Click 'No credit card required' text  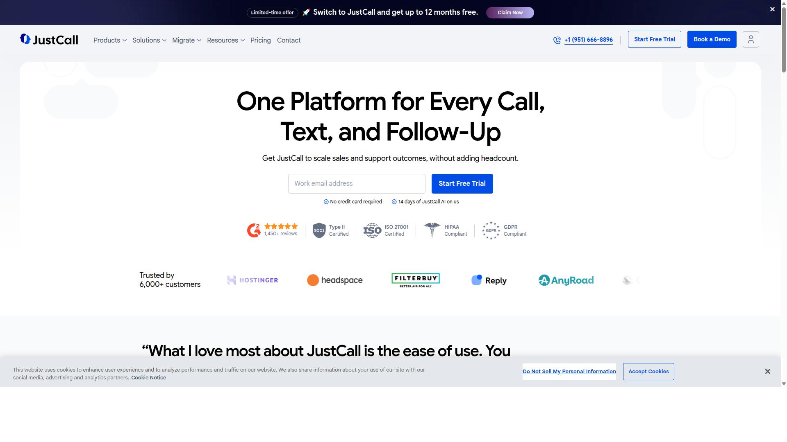(356, 202)
